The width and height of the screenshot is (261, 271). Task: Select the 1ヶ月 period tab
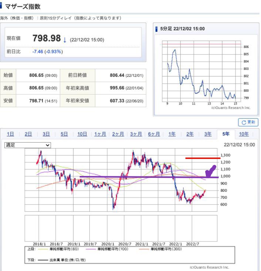(x=100, y=134)
